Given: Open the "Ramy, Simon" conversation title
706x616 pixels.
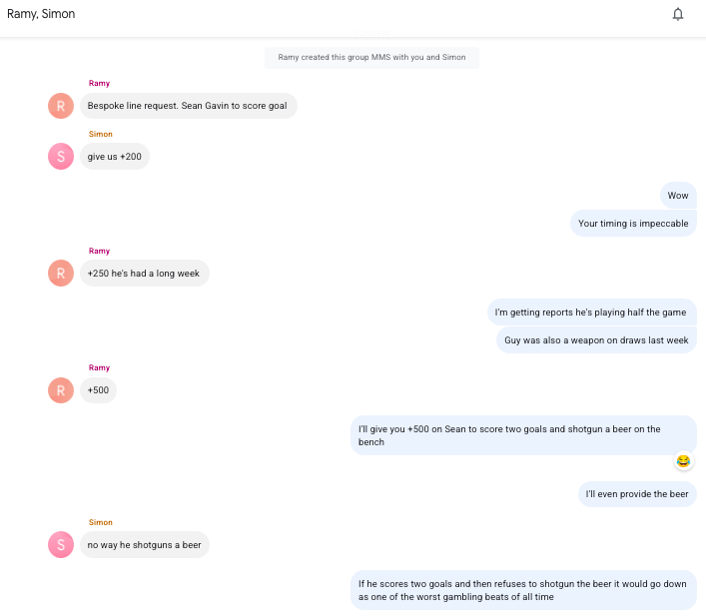Looking at the screenshot, I should pos(41,14).
